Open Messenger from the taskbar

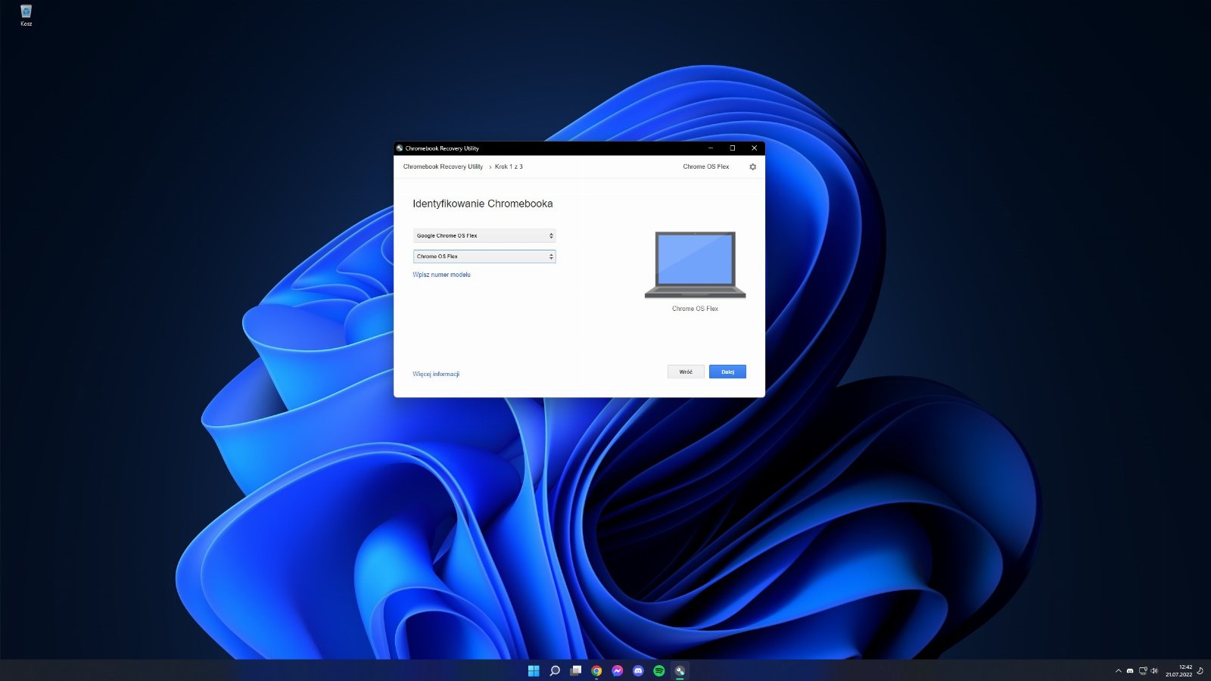[618, 670]
